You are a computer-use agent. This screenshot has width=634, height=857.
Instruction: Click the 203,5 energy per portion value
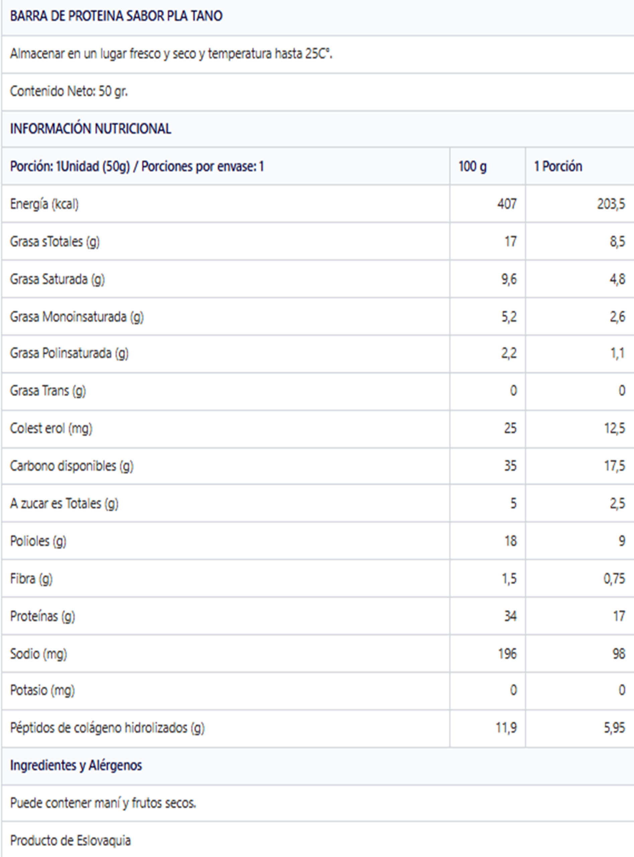(611, 204)
